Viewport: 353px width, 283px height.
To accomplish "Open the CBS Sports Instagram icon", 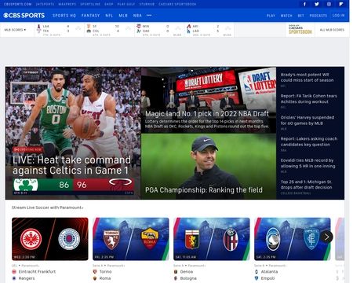I will point(329,4).
